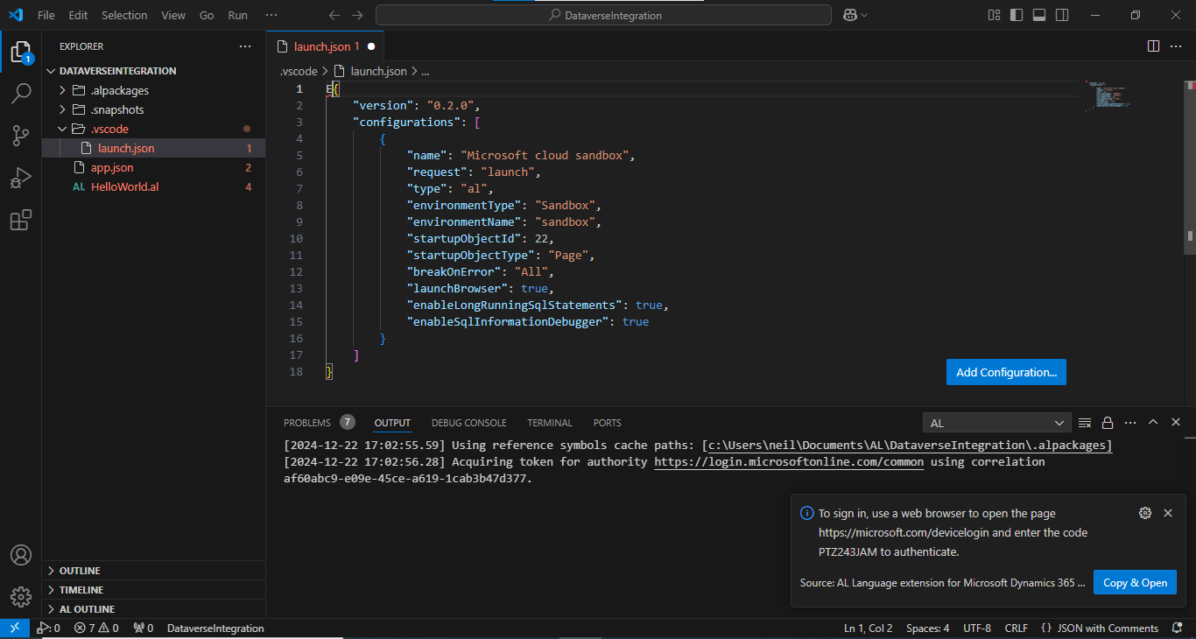Click the editor minimap preview
Image resolution: width=1196 pixels, height=639 pixels.
[1107, 95]
